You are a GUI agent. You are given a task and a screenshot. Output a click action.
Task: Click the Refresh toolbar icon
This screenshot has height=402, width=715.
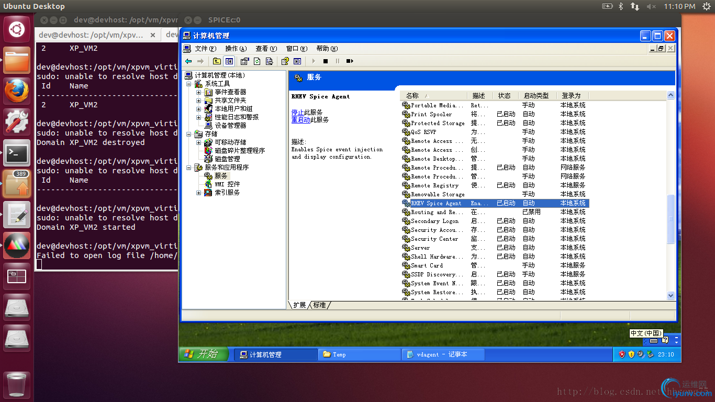pyautogui.click(x=257, y=61)
